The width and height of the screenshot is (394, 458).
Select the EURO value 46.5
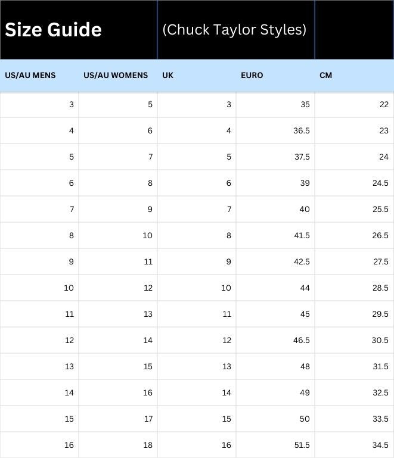pyautogui.click(x=302, y=340)
